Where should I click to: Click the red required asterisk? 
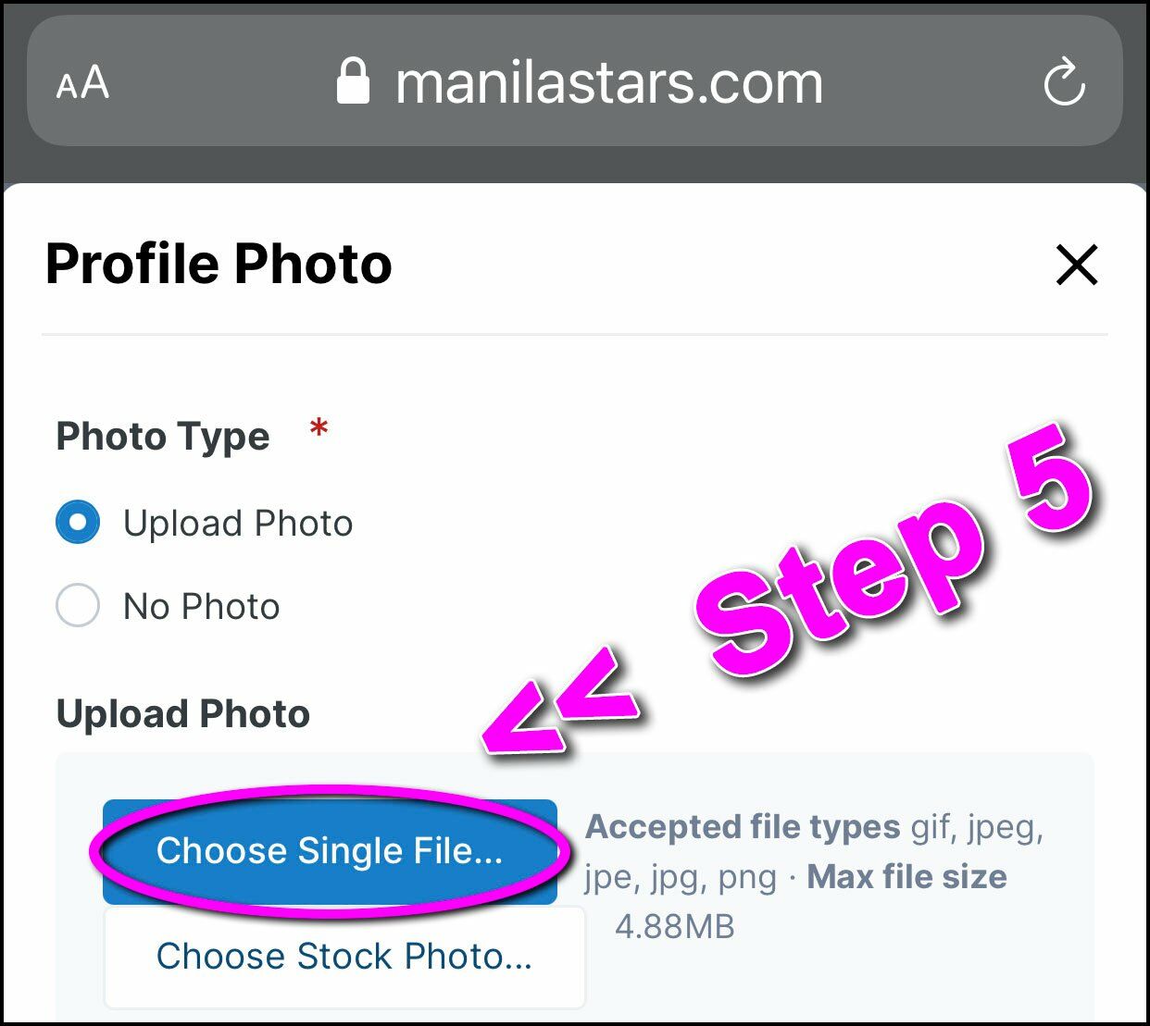[x=319, y=429]
